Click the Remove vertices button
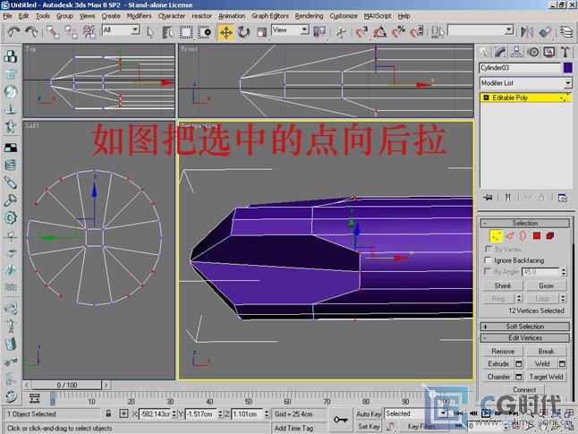 503,352
